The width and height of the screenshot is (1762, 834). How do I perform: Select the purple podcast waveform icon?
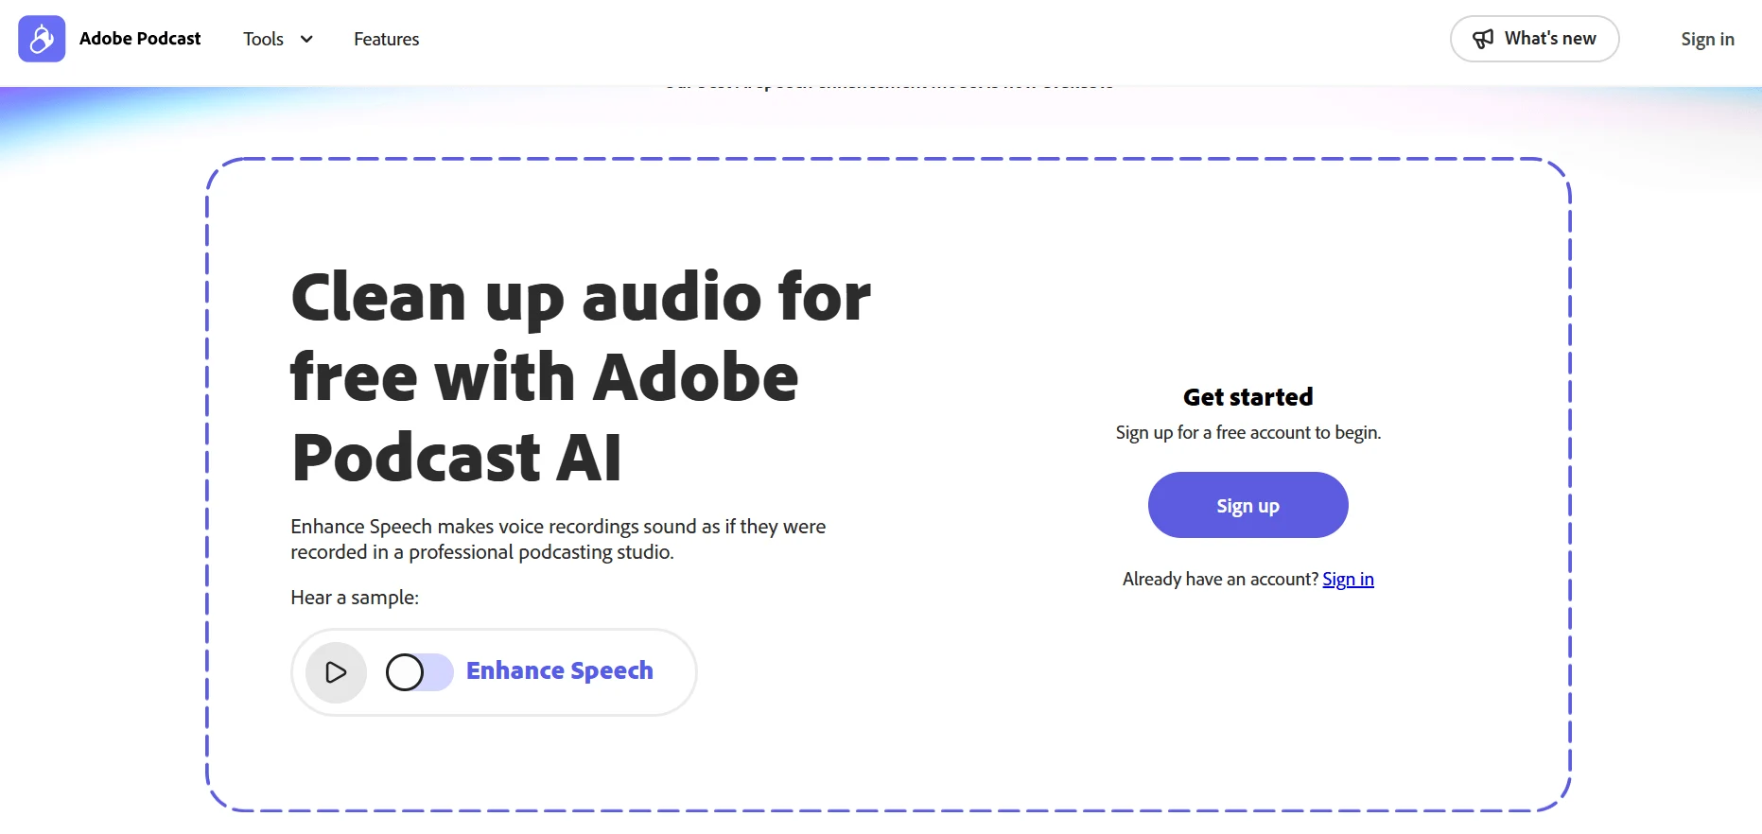point(41,39)
